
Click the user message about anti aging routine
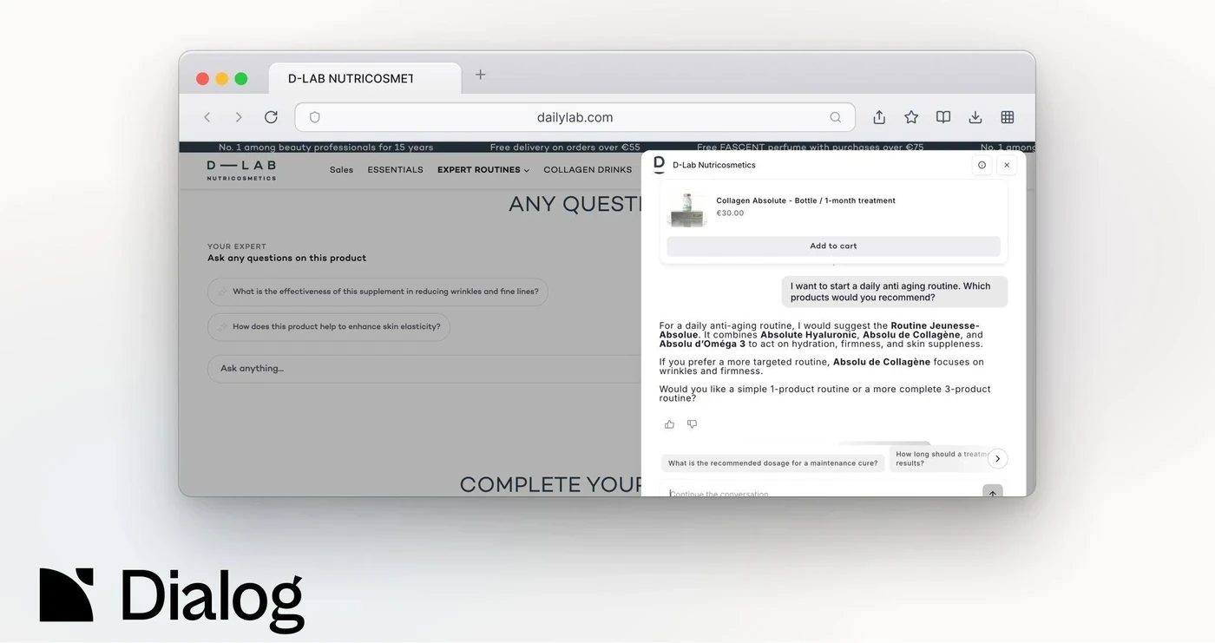(x=895, y=292)
